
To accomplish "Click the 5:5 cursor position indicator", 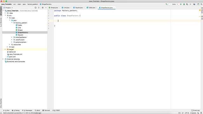I will pos(179,113).
